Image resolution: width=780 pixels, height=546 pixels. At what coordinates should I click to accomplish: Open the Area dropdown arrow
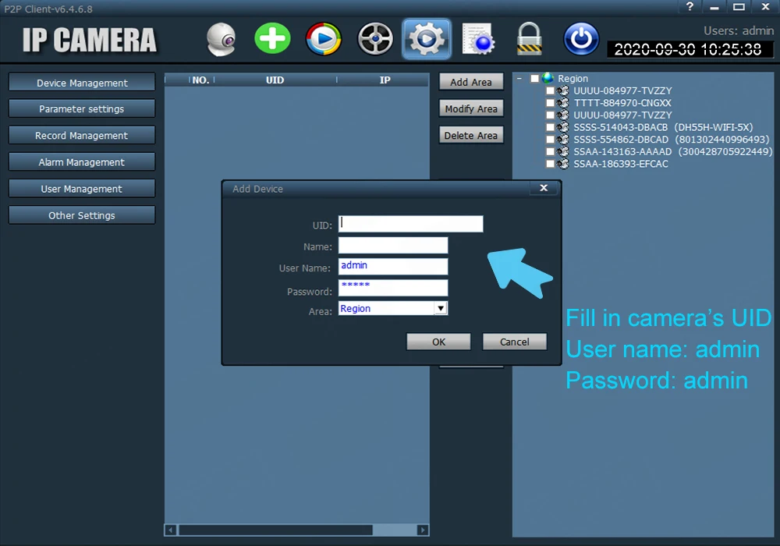[x=441, y=308]
